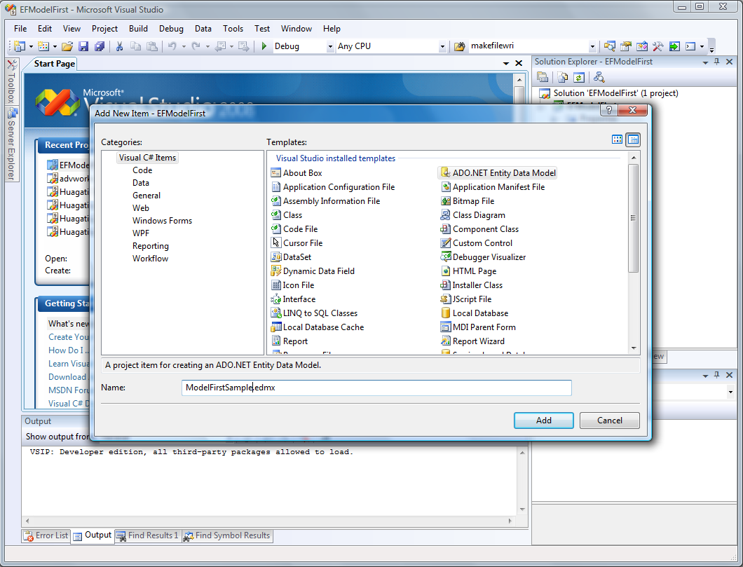
Task: Click the Output pane horizontal scrollbar
Action: pos(270,521)
